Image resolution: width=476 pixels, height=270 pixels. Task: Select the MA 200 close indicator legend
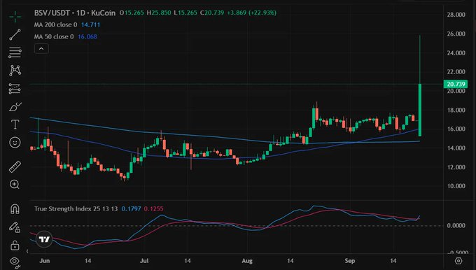click(55, 24)
